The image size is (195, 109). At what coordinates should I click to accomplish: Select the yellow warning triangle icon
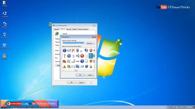pyautogui.click(x=64, y=67)
